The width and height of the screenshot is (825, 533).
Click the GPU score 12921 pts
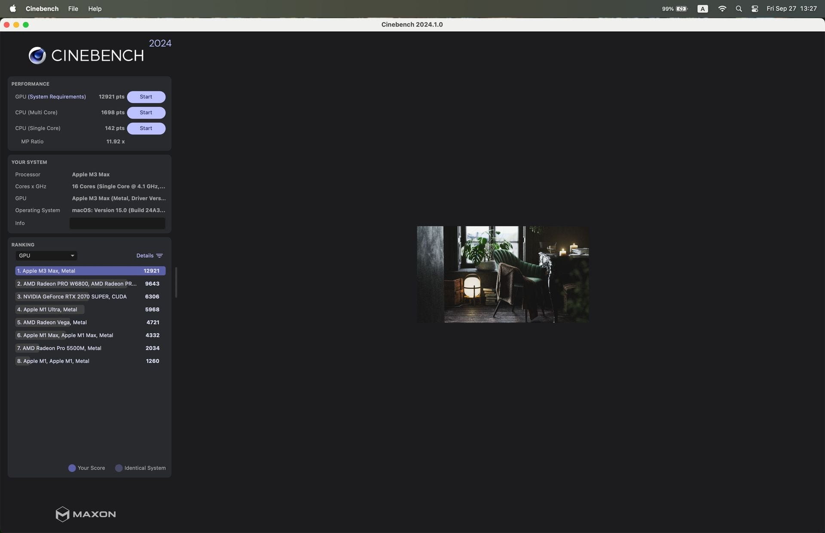pyautogui.click(x=112, y=97)
